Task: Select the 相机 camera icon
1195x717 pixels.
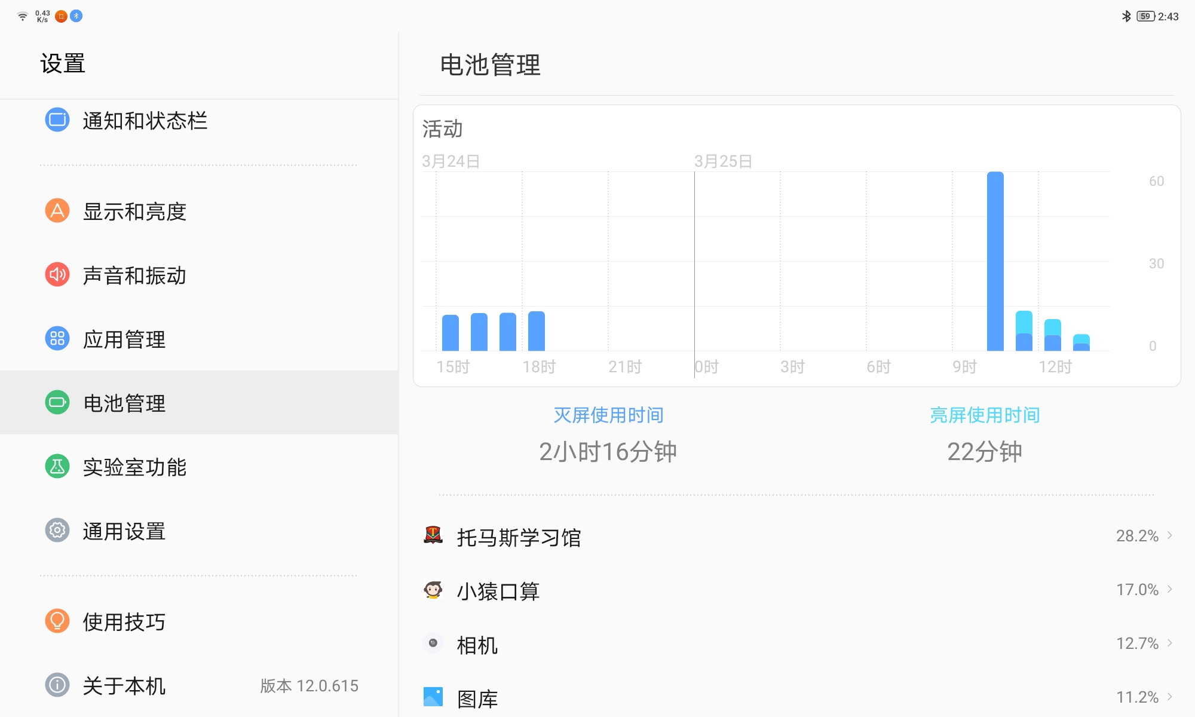Action: pyautogui.click(x=434, y=644)
